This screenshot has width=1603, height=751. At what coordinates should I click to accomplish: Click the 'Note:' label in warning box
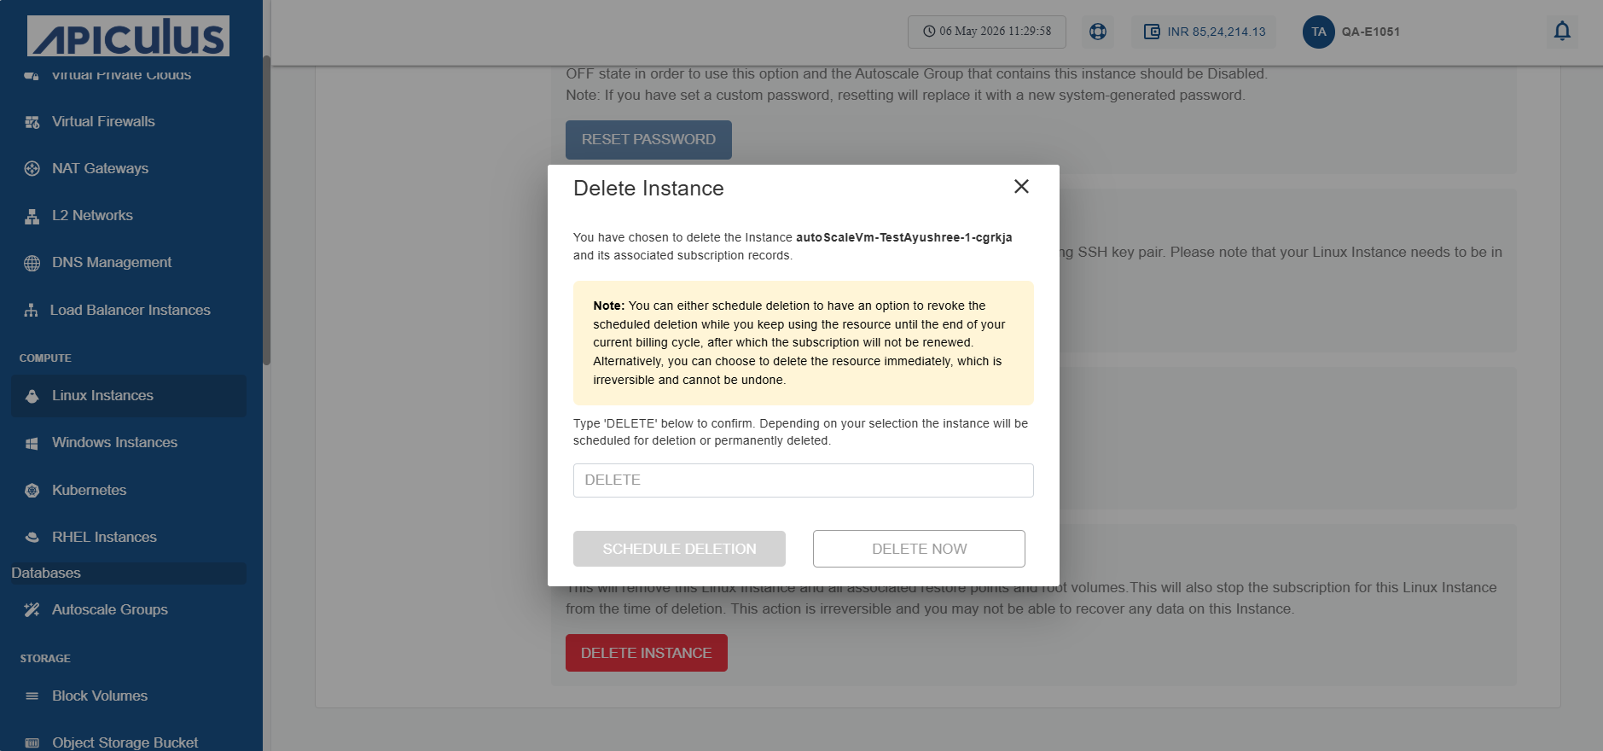(x=609, y=306)
